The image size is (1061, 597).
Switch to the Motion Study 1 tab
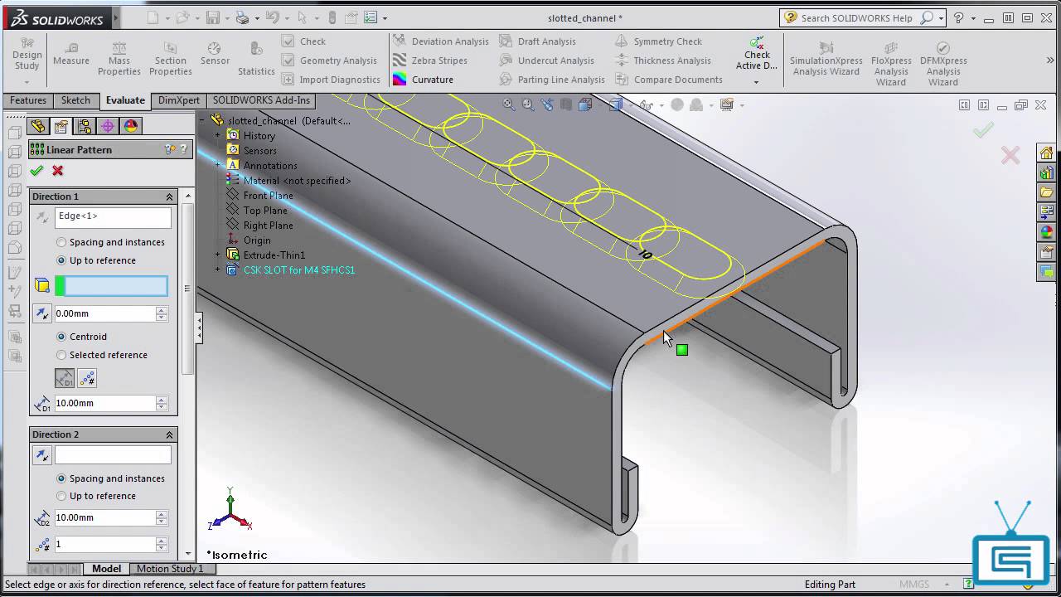pyautogui.click(x=170, y=569)
